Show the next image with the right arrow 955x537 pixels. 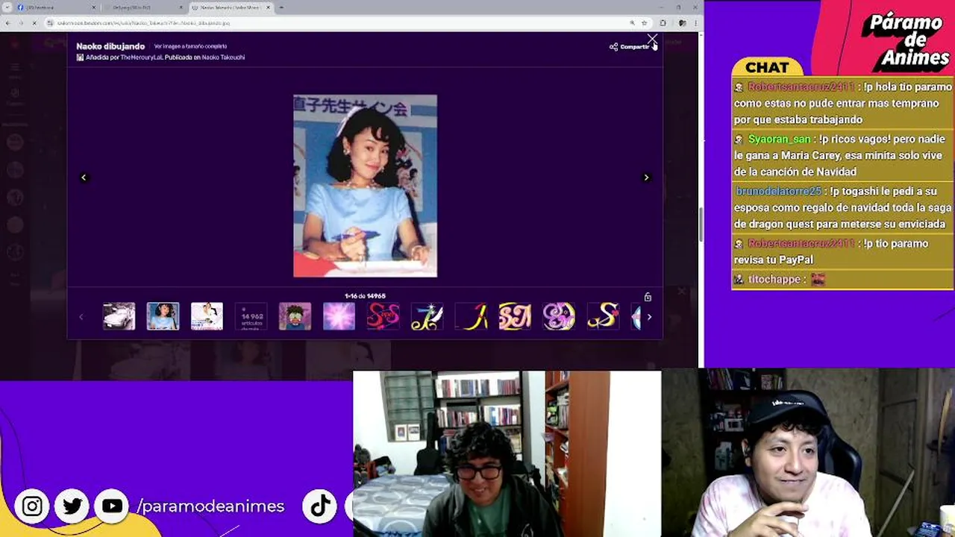(646, 178)
